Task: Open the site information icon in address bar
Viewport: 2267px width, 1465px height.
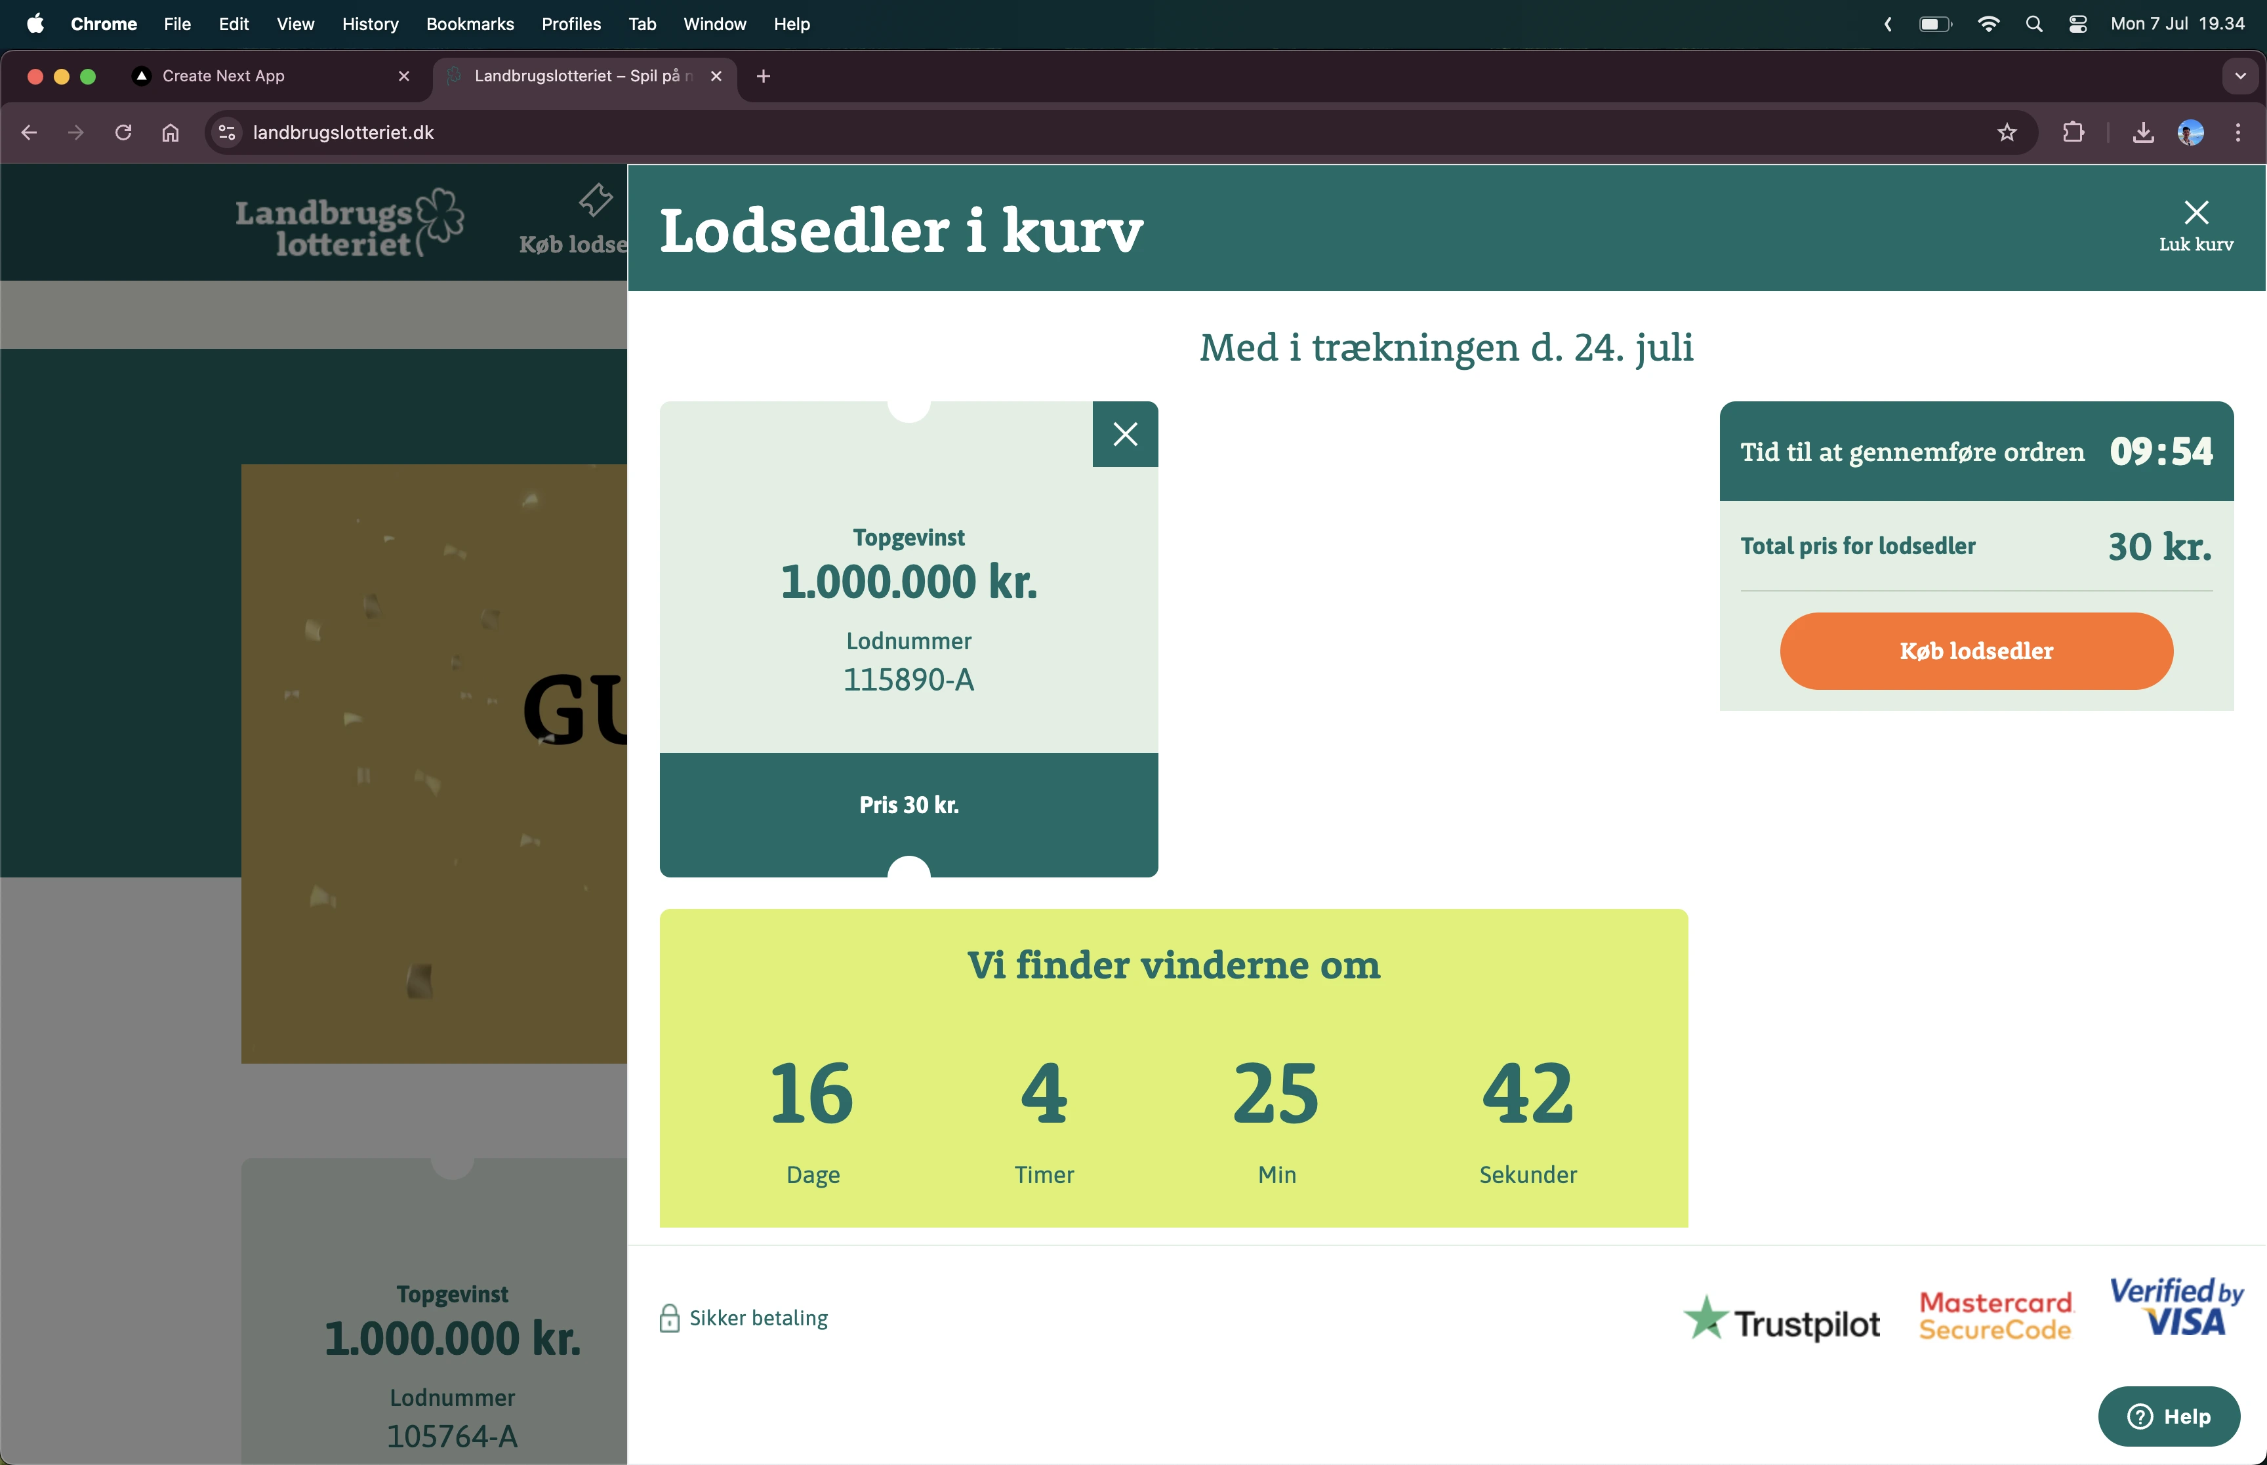Action: point(226,132)
